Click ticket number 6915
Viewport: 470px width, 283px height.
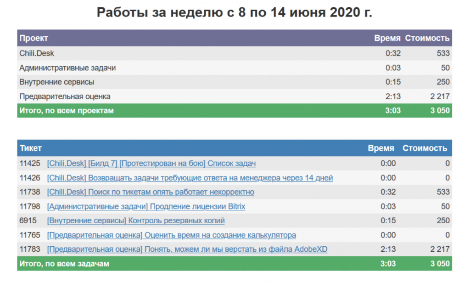[28, 221]
